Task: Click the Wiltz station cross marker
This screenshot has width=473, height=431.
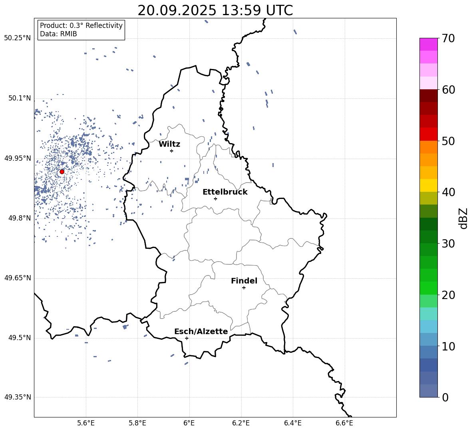Action: [172, 151]
